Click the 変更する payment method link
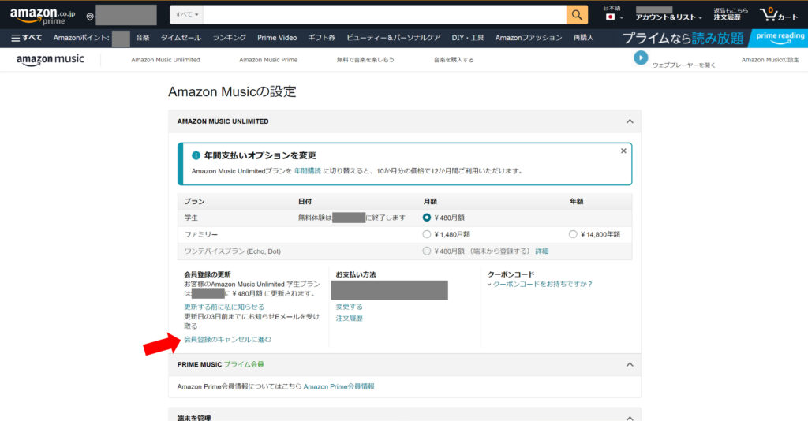The image size is (808, 421). coord(349,307)
